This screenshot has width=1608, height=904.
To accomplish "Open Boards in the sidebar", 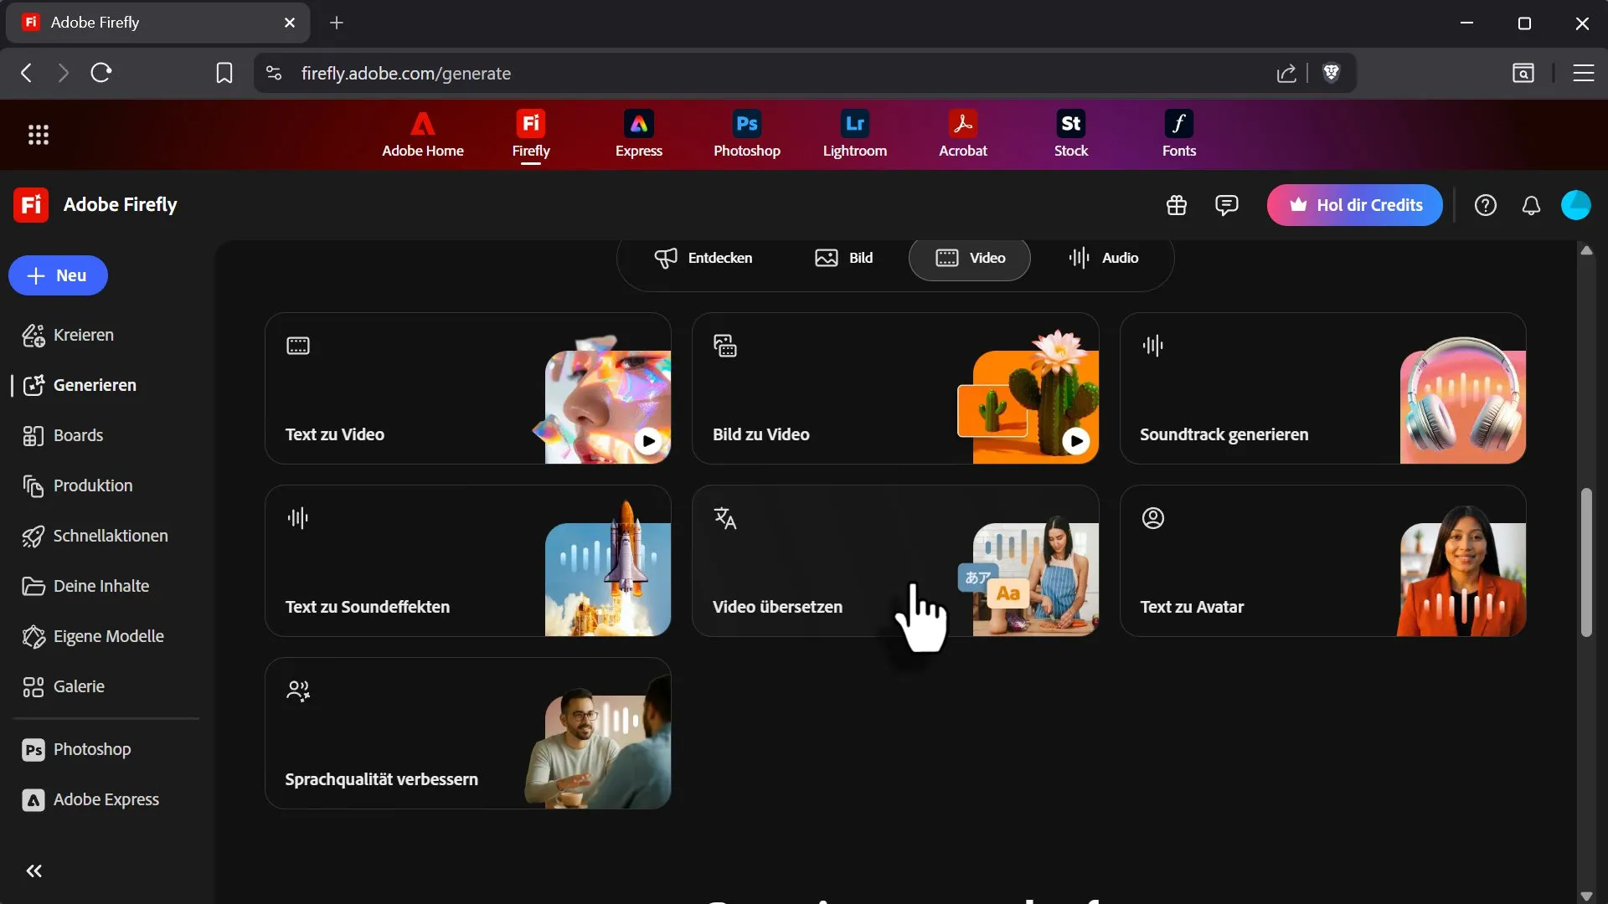I will (78, 435).
